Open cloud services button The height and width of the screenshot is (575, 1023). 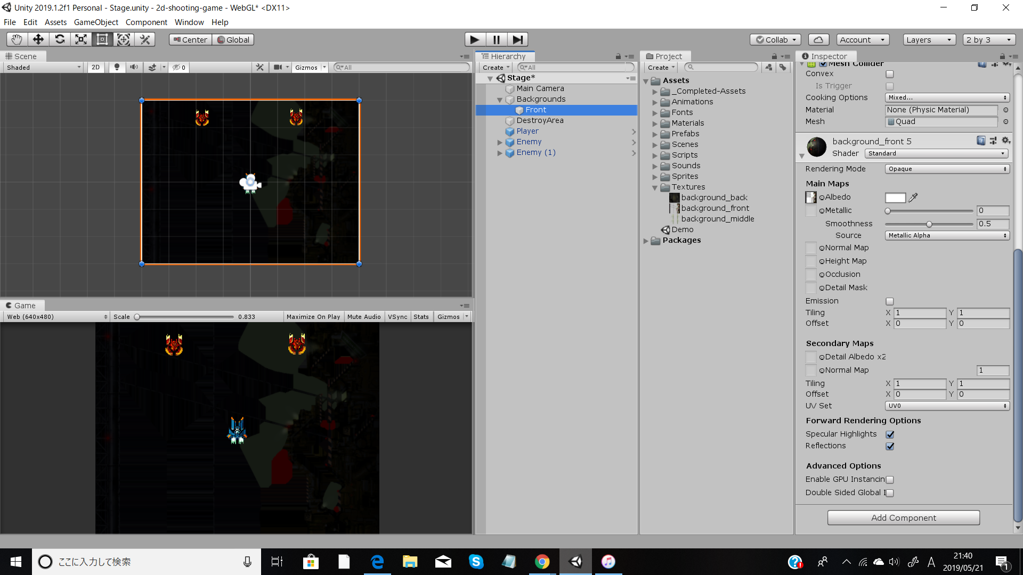[x=819, y=40]
